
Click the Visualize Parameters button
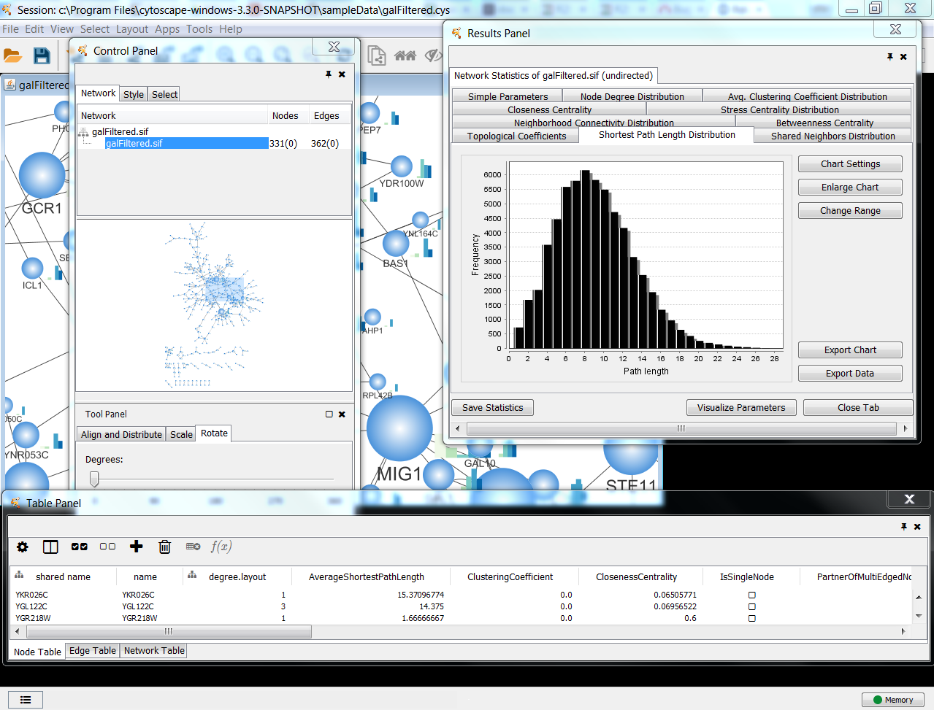point(740,408)
